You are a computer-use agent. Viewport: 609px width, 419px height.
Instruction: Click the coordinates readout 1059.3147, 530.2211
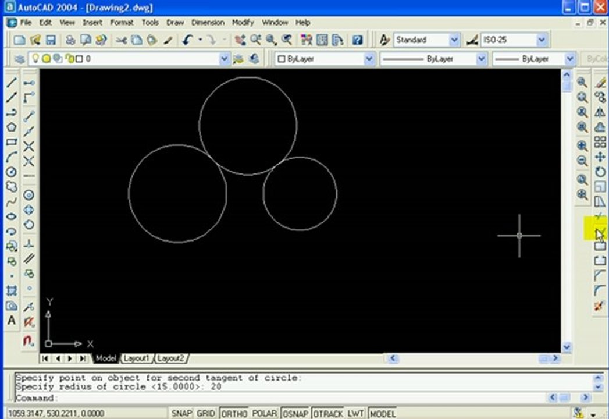coord(56,413)
